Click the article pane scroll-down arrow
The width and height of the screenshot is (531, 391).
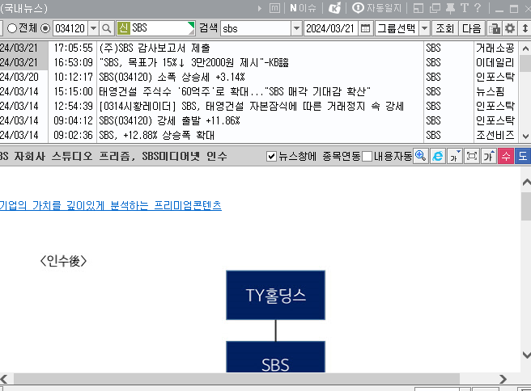(526, 355)
